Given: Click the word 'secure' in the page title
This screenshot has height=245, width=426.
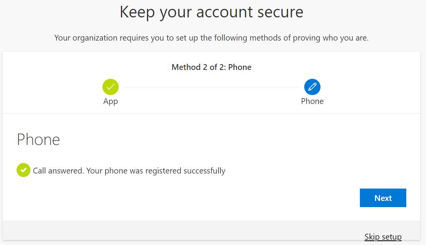Looking at the screenshot, I should (x=281, y=12).
